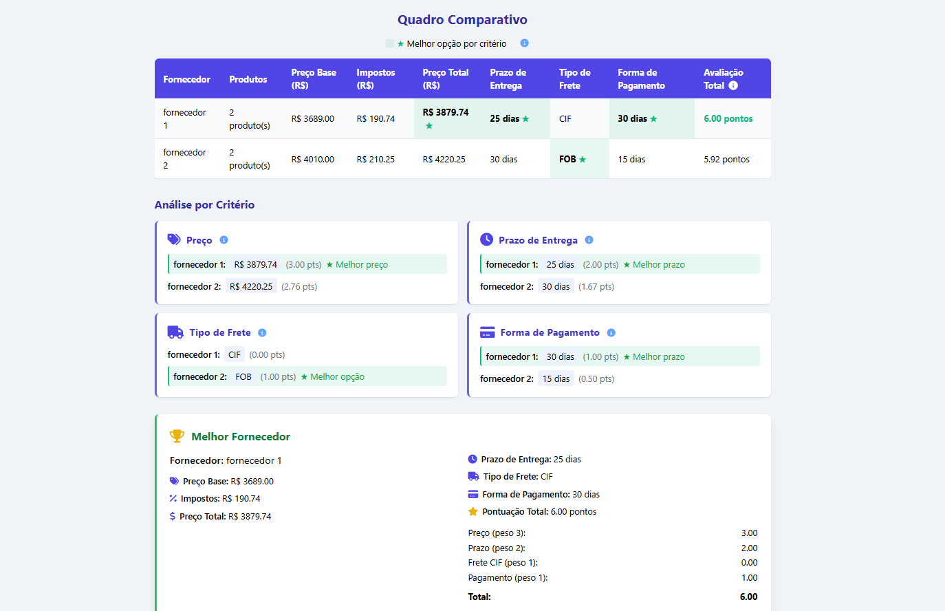Click the (2.00 pts) value in Prazo card

click(x=601, y=265)
